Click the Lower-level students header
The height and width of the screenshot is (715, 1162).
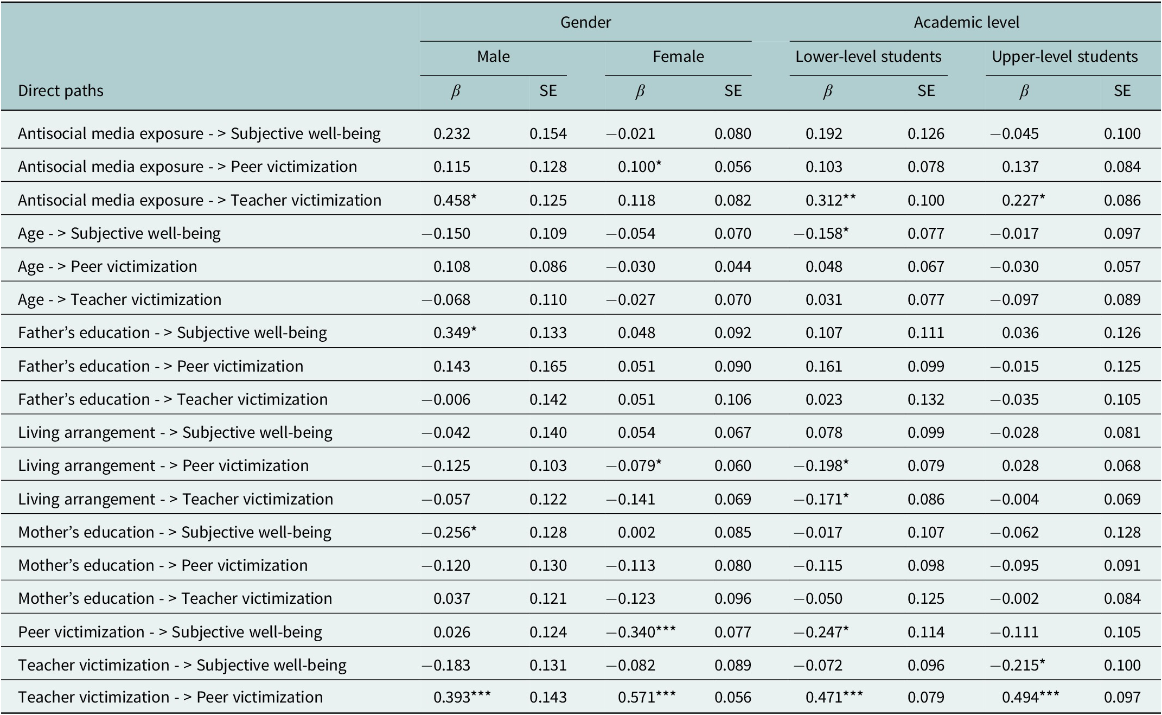[868, 56]
